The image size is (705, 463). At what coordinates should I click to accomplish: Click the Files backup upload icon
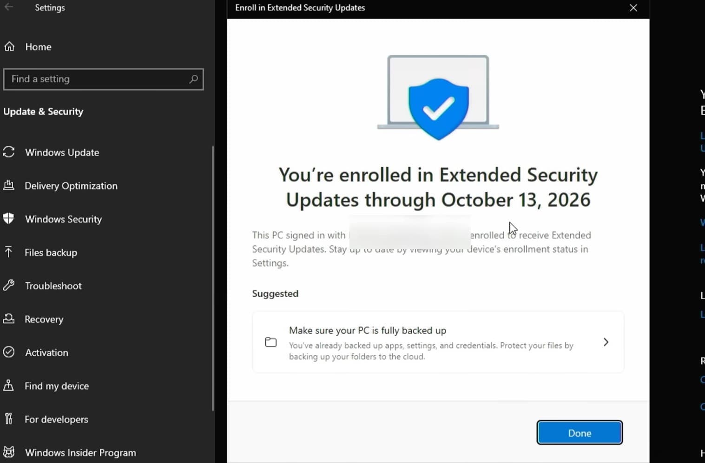[x=9, y=252]
